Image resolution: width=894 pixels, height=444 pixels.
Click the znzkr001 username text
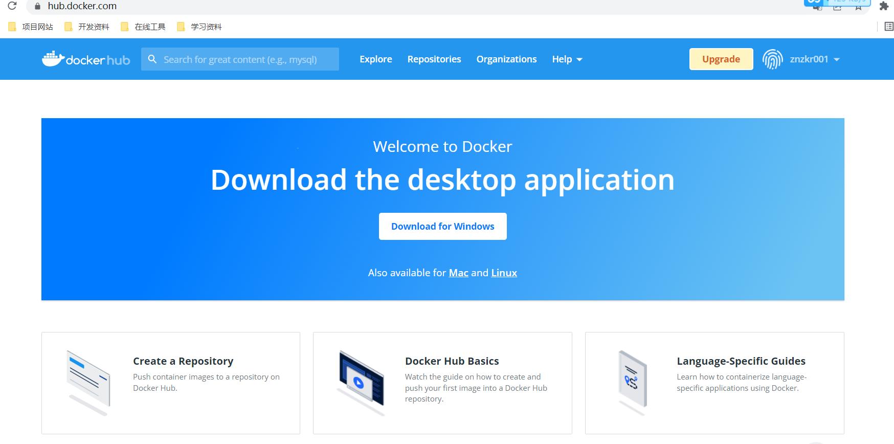[x=809, y=59]
